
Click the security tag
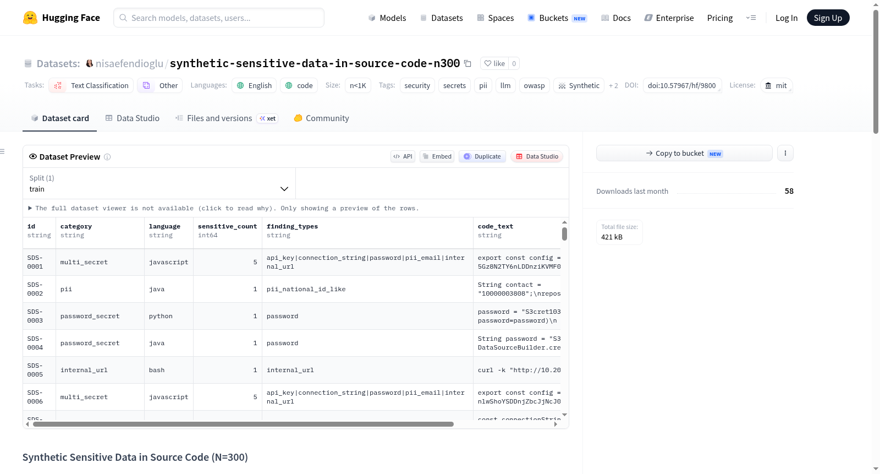[x=417, y=85]
